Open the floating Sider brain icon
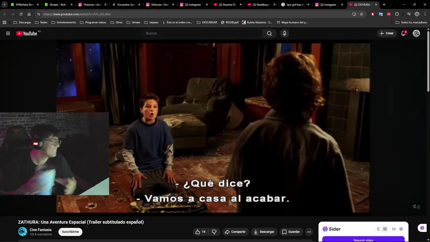This screenshot has height=242, width=430. pos(422,228)
